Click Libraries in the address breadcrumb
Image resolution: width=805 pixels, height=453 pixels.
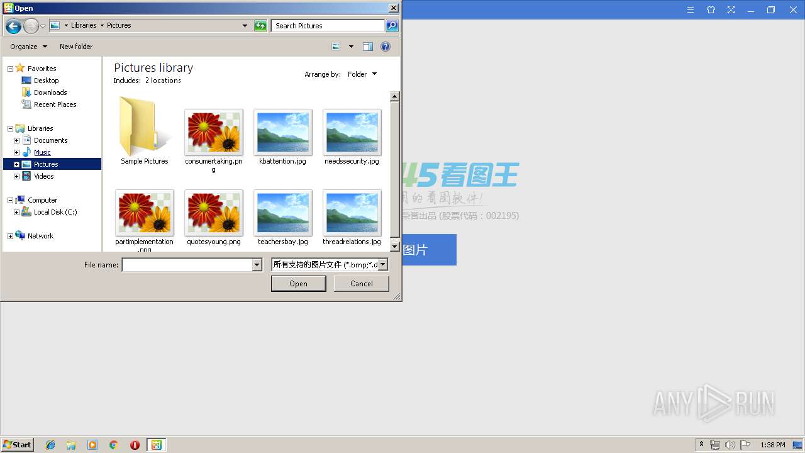(84, 25)
